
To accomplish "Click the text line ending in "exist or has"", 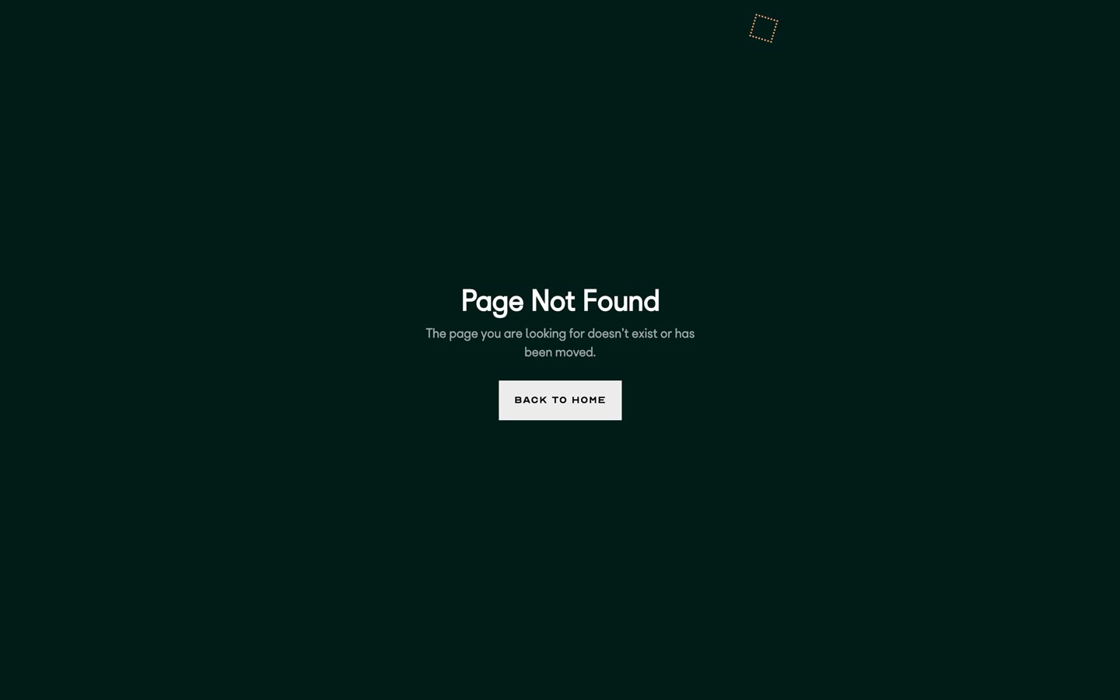I will [x=560, y=334].
